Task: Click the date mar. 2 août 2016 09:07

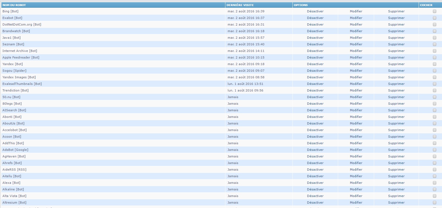Action: click(246, 71)
